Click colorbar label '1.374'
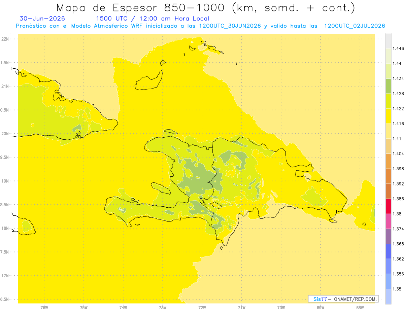Viewport: 404px width, 312px height. point(398,229)
